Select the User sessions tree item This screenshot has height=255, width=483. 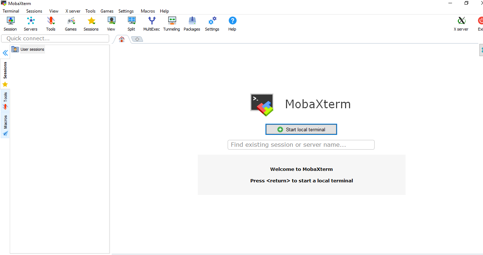(28, 49)
